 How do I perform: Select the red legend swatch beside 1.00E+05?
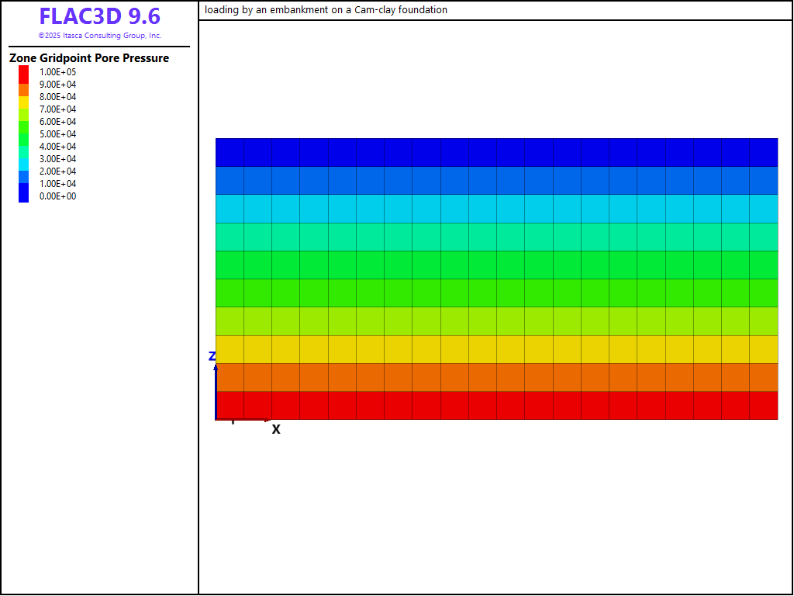[24, 73]
